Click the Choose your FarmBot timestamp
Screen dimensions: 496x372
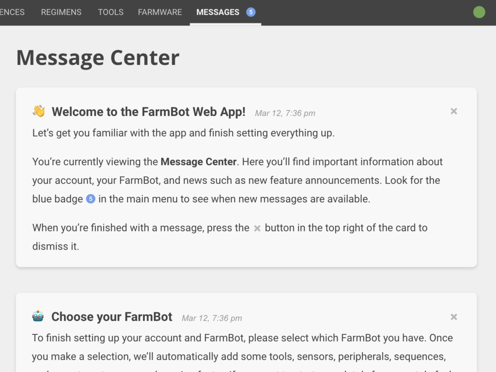coord(212,318)
